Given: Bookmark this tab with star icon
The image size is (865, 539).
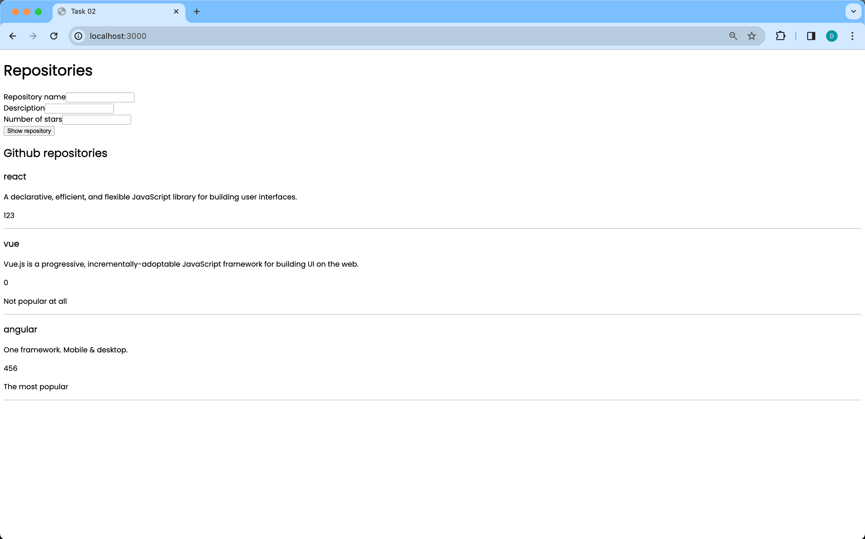Looking at the screenshot, I should [751, 36].
